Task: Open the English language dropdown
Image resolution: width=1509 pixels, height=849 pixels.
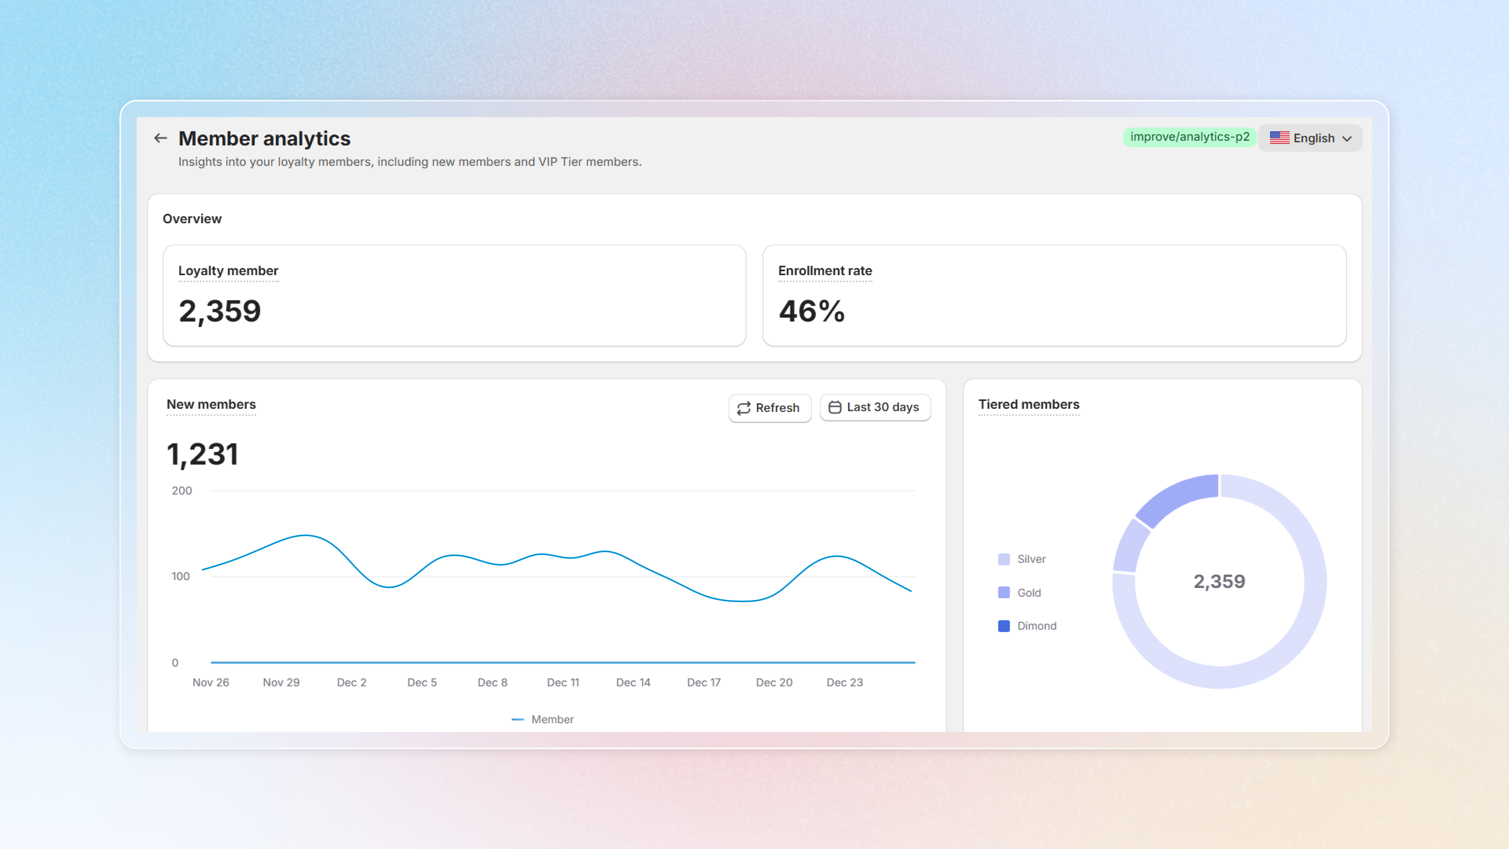Action: coord(1311,138)
